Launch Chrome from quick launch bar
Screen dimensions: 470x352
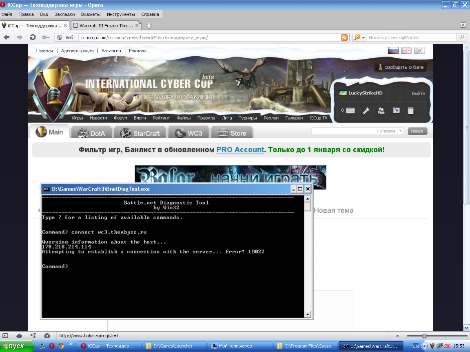click(61, 346)
